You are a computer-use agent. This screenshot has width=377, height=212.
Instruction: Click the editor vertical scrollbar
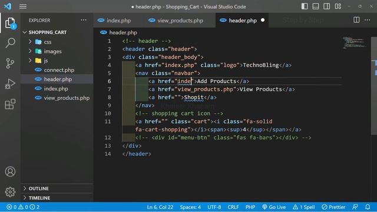tap(374, 86)
